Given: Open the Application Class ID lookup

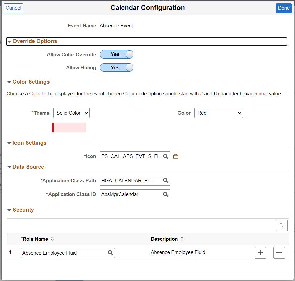Looking at the screenshot, I should 165,194.
